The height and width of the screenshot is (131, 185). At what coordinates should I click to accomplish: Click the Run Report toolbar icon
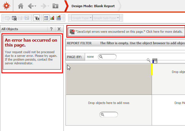click(x=7, y=18)
